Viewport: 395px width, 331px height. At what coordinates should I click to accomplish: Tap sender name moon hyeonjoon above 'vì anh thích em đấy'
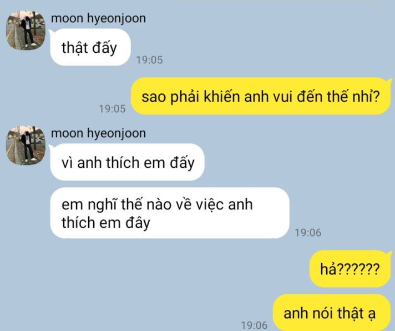[x=98, y=133]
